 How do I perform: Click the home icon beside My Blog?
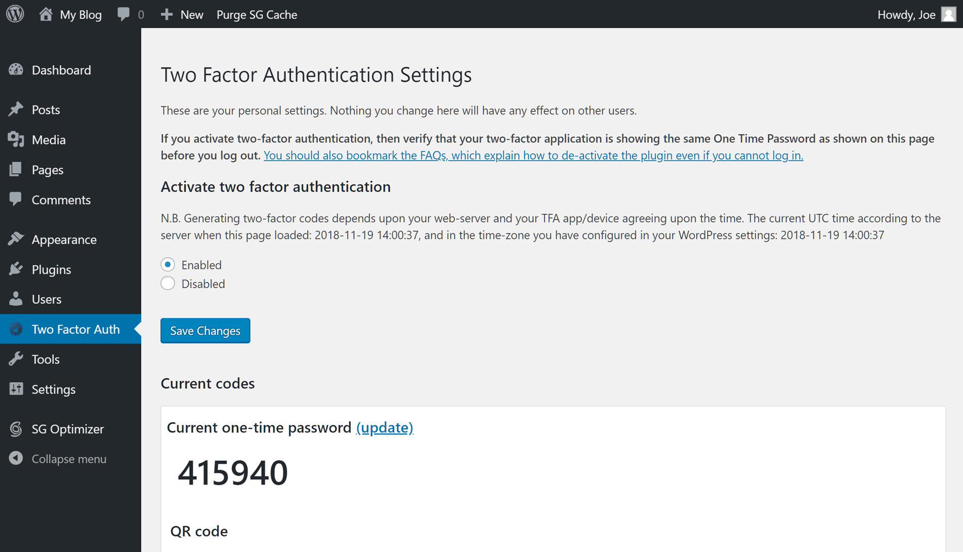click(46, 14)
